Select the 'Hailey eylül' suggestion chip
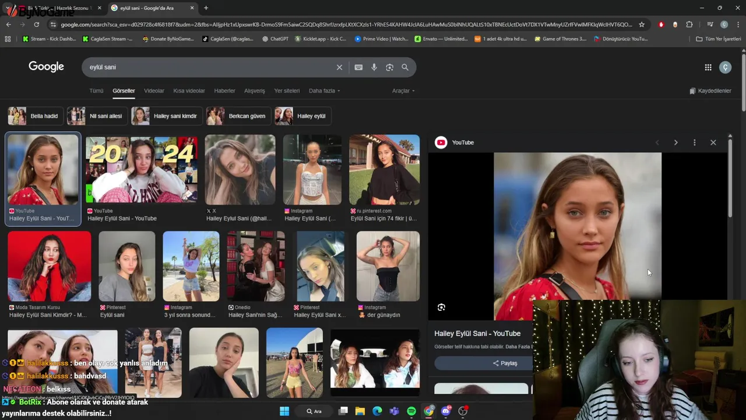Viewport: 746px width, 420px height. point(302,116)
